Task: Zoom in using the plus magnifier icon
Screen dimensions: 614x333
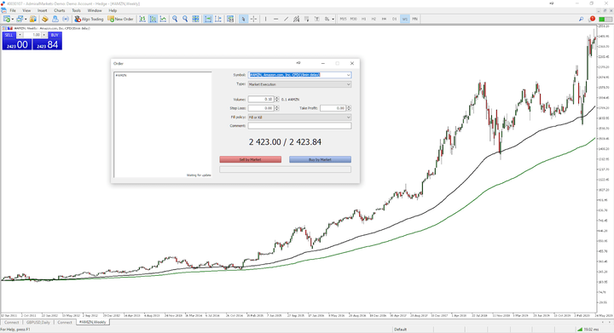Action: point(175,19)
